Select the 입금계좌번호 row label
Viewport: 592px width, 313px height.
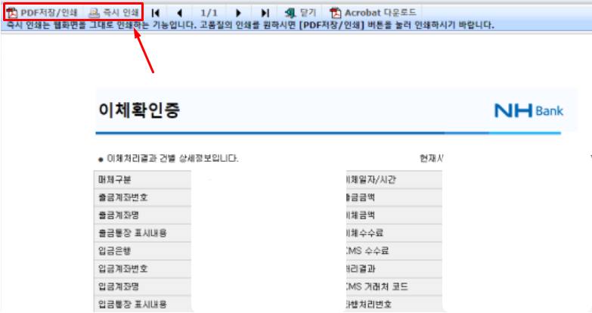click(x=122, y=269)
